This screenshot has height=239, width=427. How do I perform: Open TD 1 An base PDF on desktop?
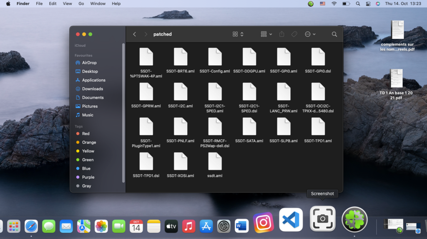pyautogui.click(x=396, y=79)
